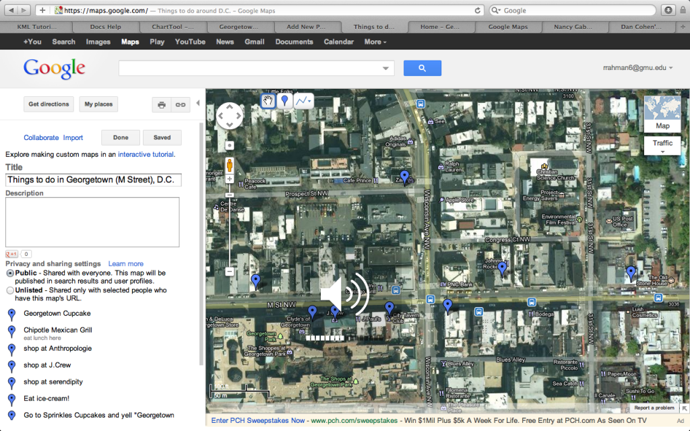Click the add bookmark plus button
This screenshot has width=690, height=431.
(x=42, y=10)
